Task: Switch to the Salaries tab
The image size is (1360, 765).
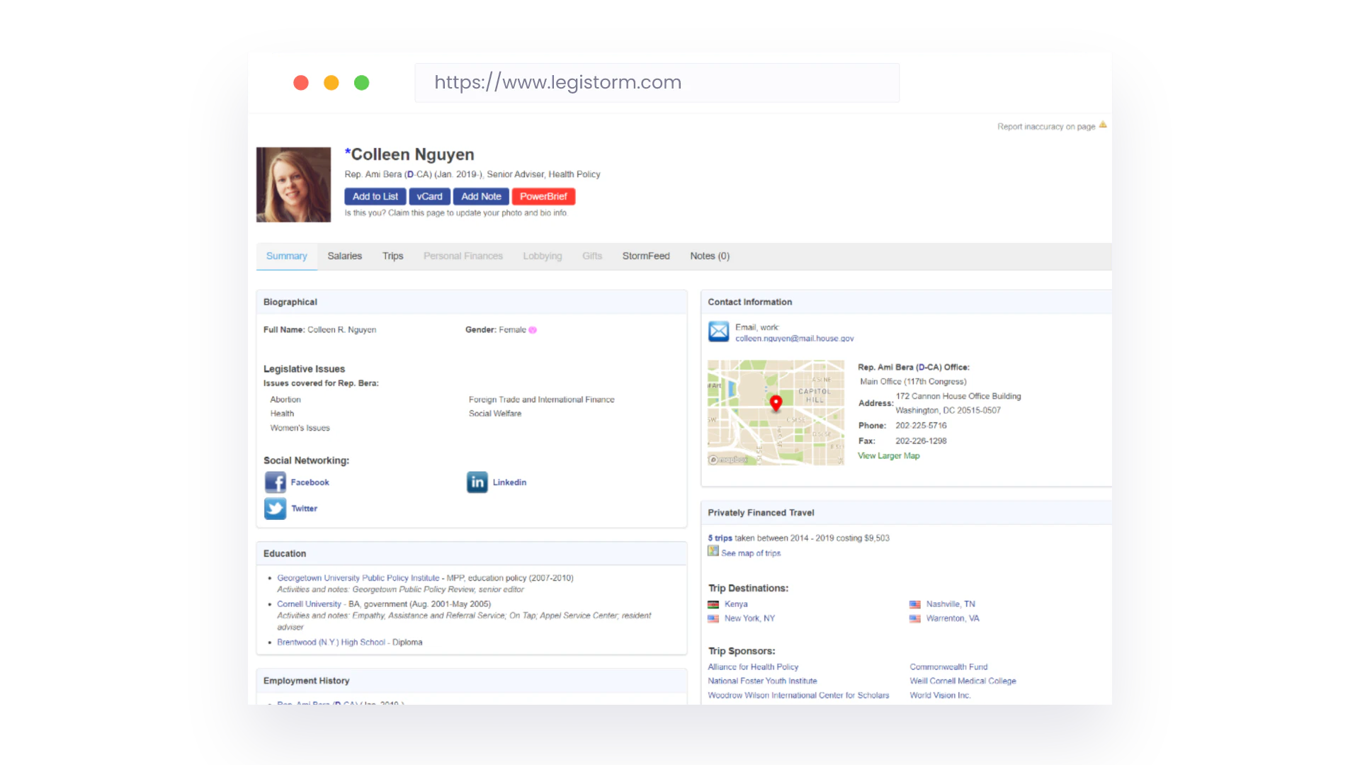Action: pos(345,256)
